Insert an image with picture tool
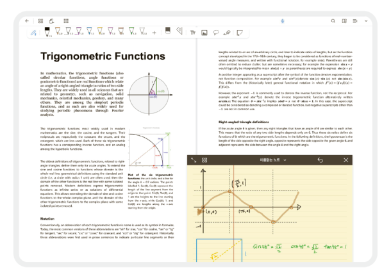 (x=204, y=33)
